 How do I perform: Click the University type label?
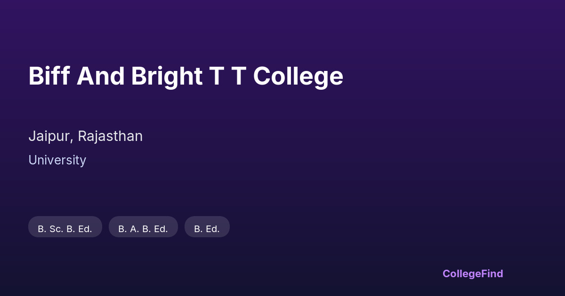[57, 160]
